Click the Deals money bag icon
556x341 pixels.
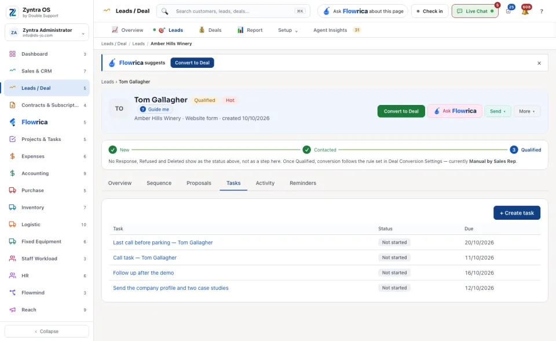202,30
